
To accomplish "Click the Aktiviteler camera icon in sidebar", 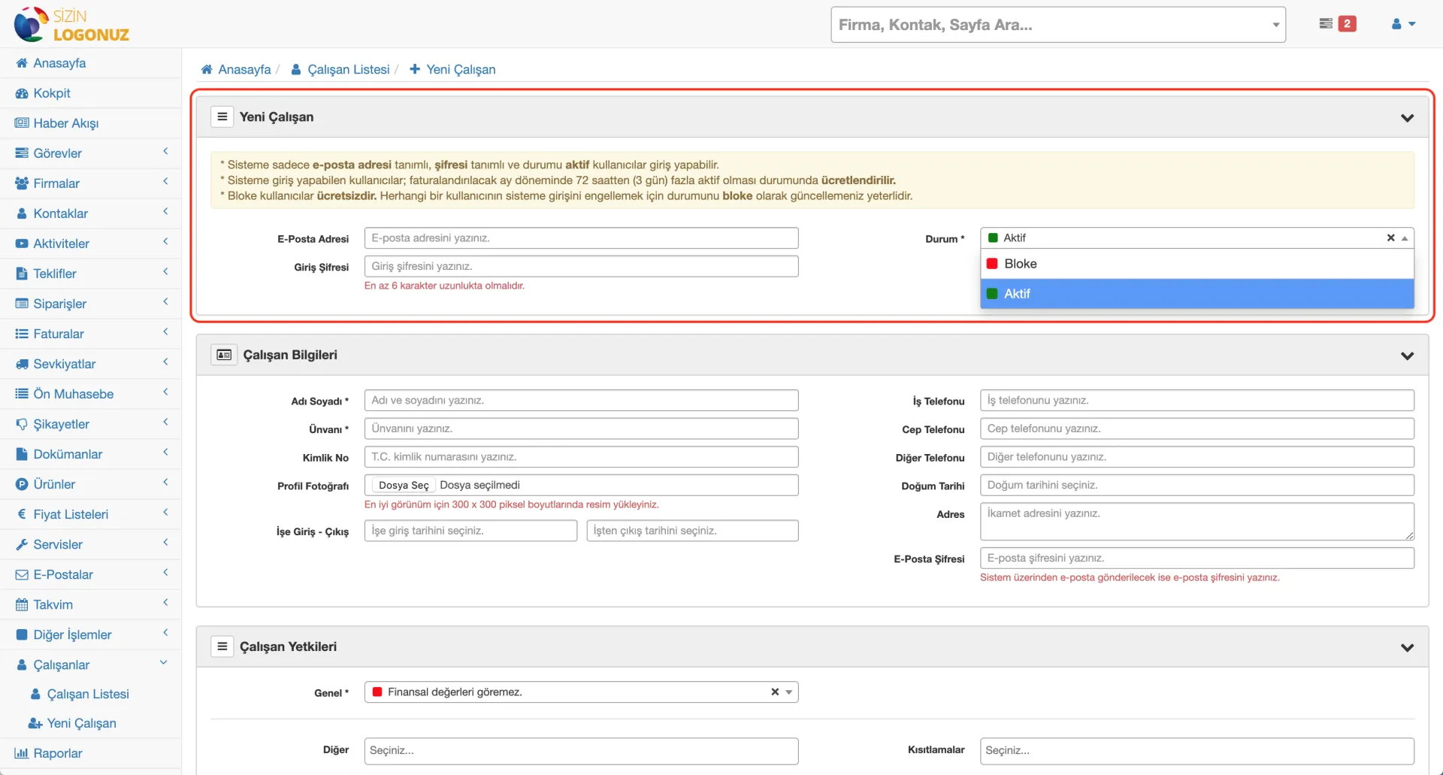I will click(x=22, y=244).
